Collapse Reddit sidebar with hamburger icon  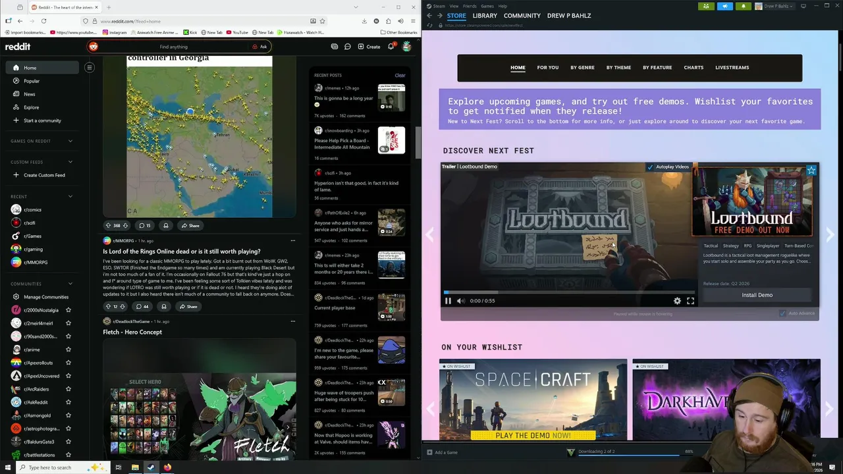pyautogui.click(x=90, y=67)
